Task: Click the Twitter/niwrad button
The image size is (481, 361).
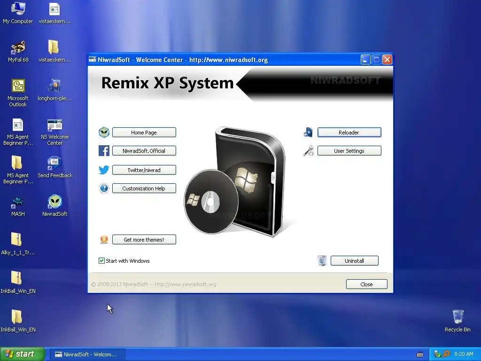Action: [144, 170]
